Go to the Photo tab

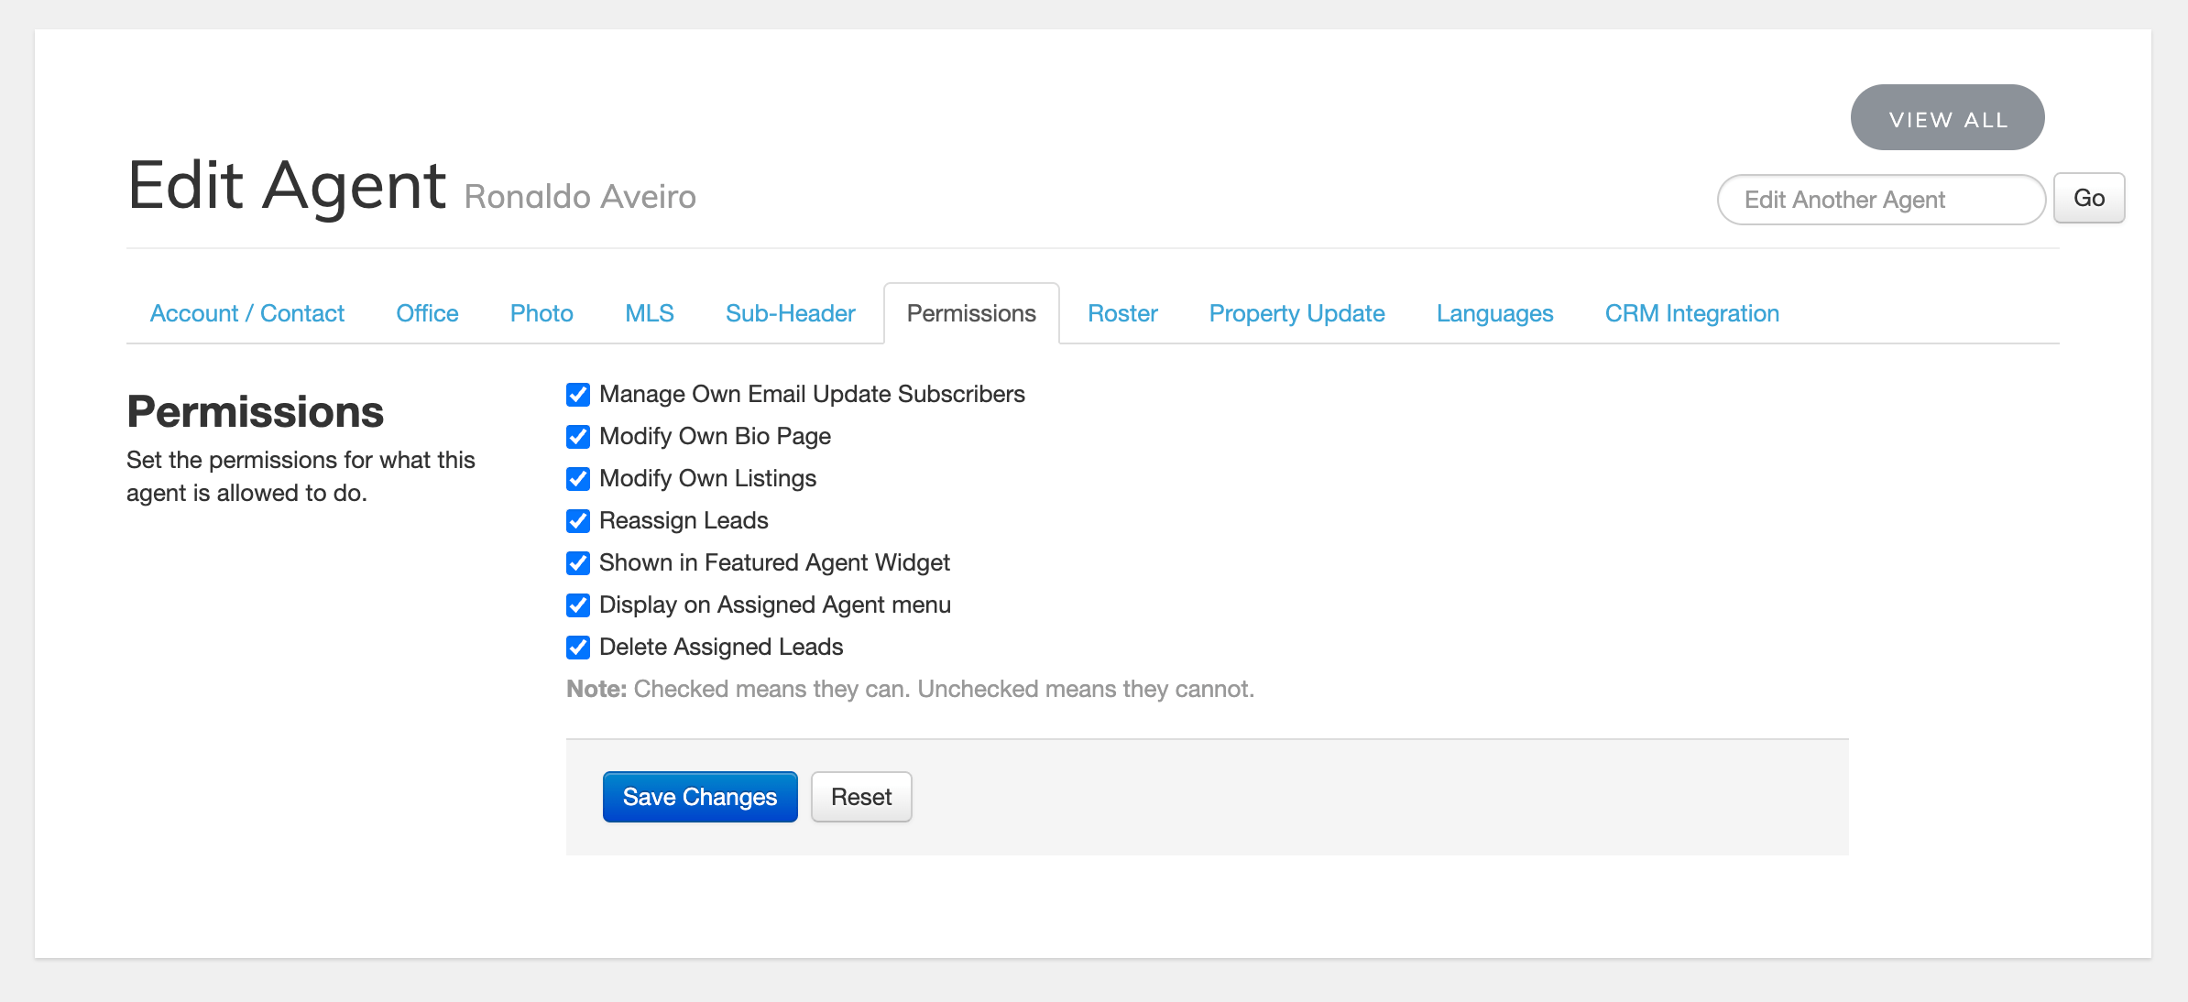click(542, 313)
